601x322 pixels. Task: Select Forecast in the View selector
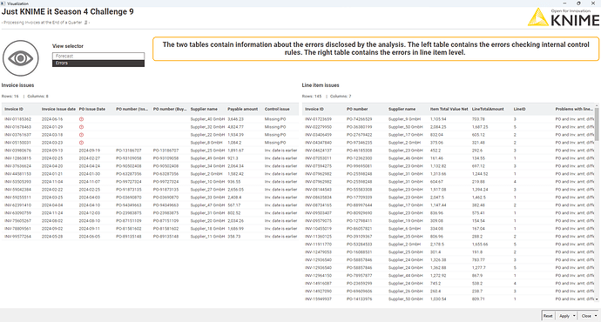click(x=98, y=56)
